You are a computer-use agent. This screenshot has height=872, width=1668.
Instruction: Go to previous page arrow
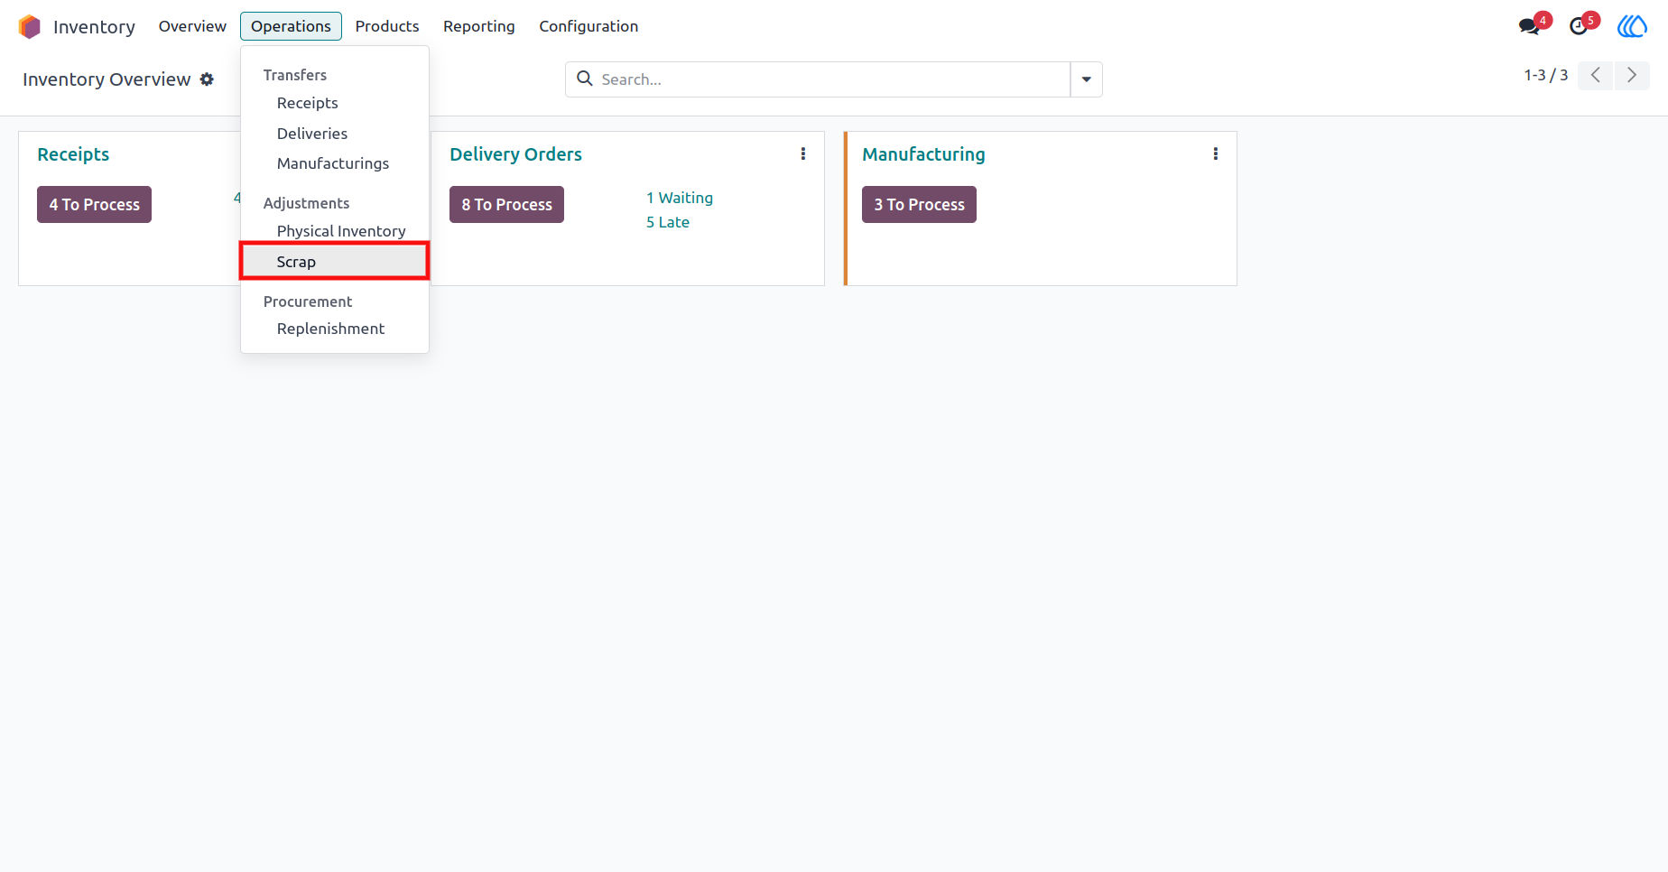click(1596, 76)
